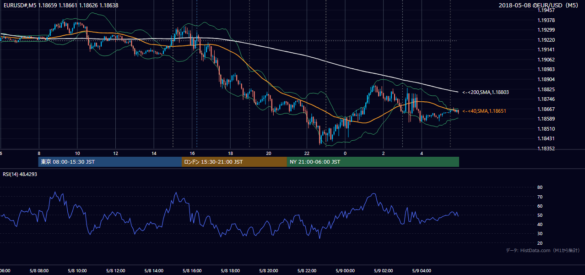Click the 200,SMA,1.18803 label
This screenshot has width=585, height=275.
pyautogui.click(x=486, y=92)
